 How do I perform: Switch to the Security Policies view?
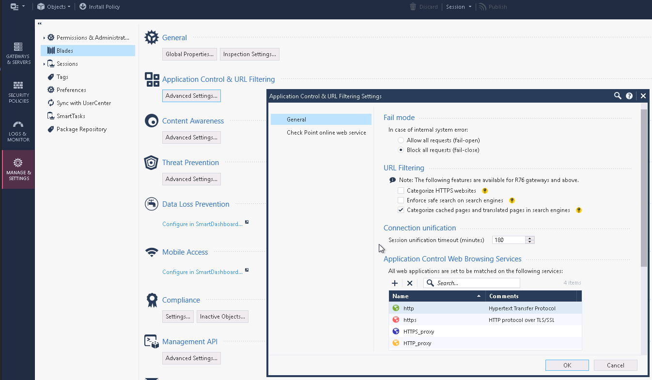click(x=18, y=92)
